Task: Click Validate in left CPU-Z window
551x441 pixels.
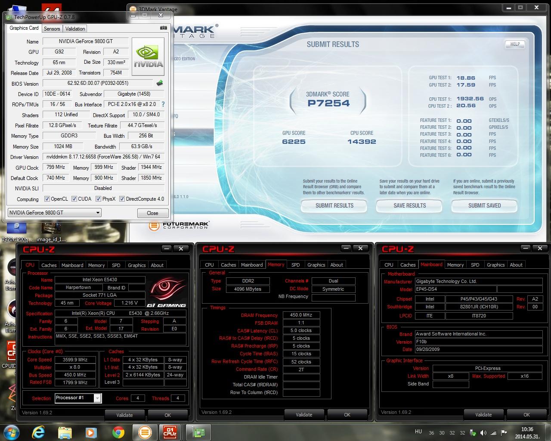Action: click(x=124, y=415)
